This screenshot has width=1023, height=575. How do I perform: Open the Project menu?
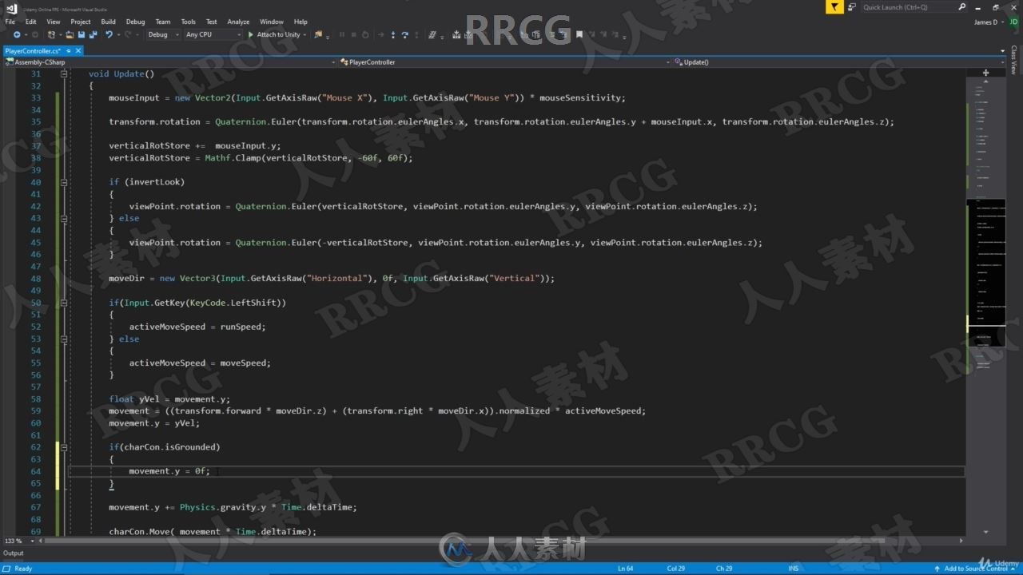tap(81, 22)
